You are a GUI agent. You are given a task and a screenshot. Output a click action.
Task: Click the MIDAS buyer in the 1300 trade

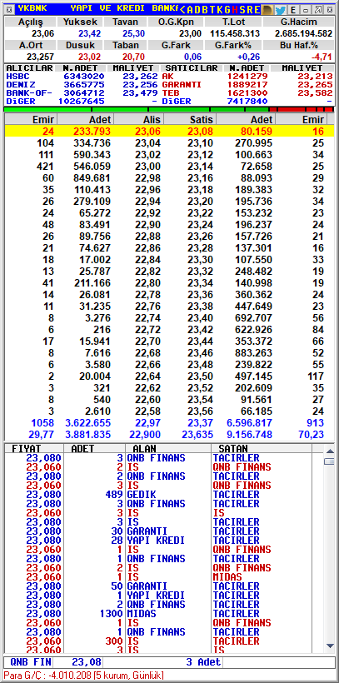pos(141,614)
